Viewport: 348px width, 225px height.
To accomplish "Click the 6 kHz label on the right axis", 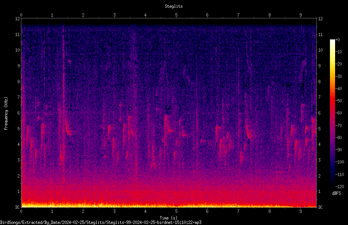I will click(x=319, y=113).
